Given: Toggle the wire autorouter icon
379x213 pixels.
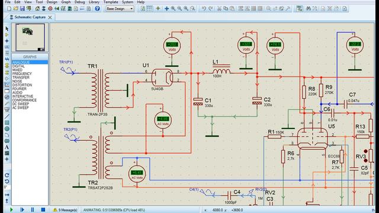Looking at the screenshot, I should coord(300,9).
